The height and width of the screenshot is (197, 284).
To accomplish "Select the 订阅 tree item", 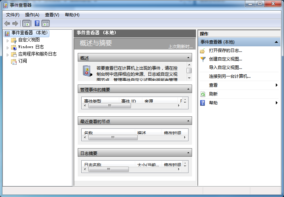I will [23, 61].
